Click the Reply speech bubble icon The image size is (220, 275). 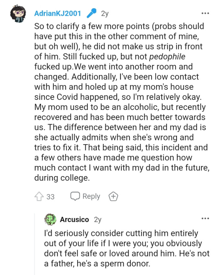[x=75, y=196]
